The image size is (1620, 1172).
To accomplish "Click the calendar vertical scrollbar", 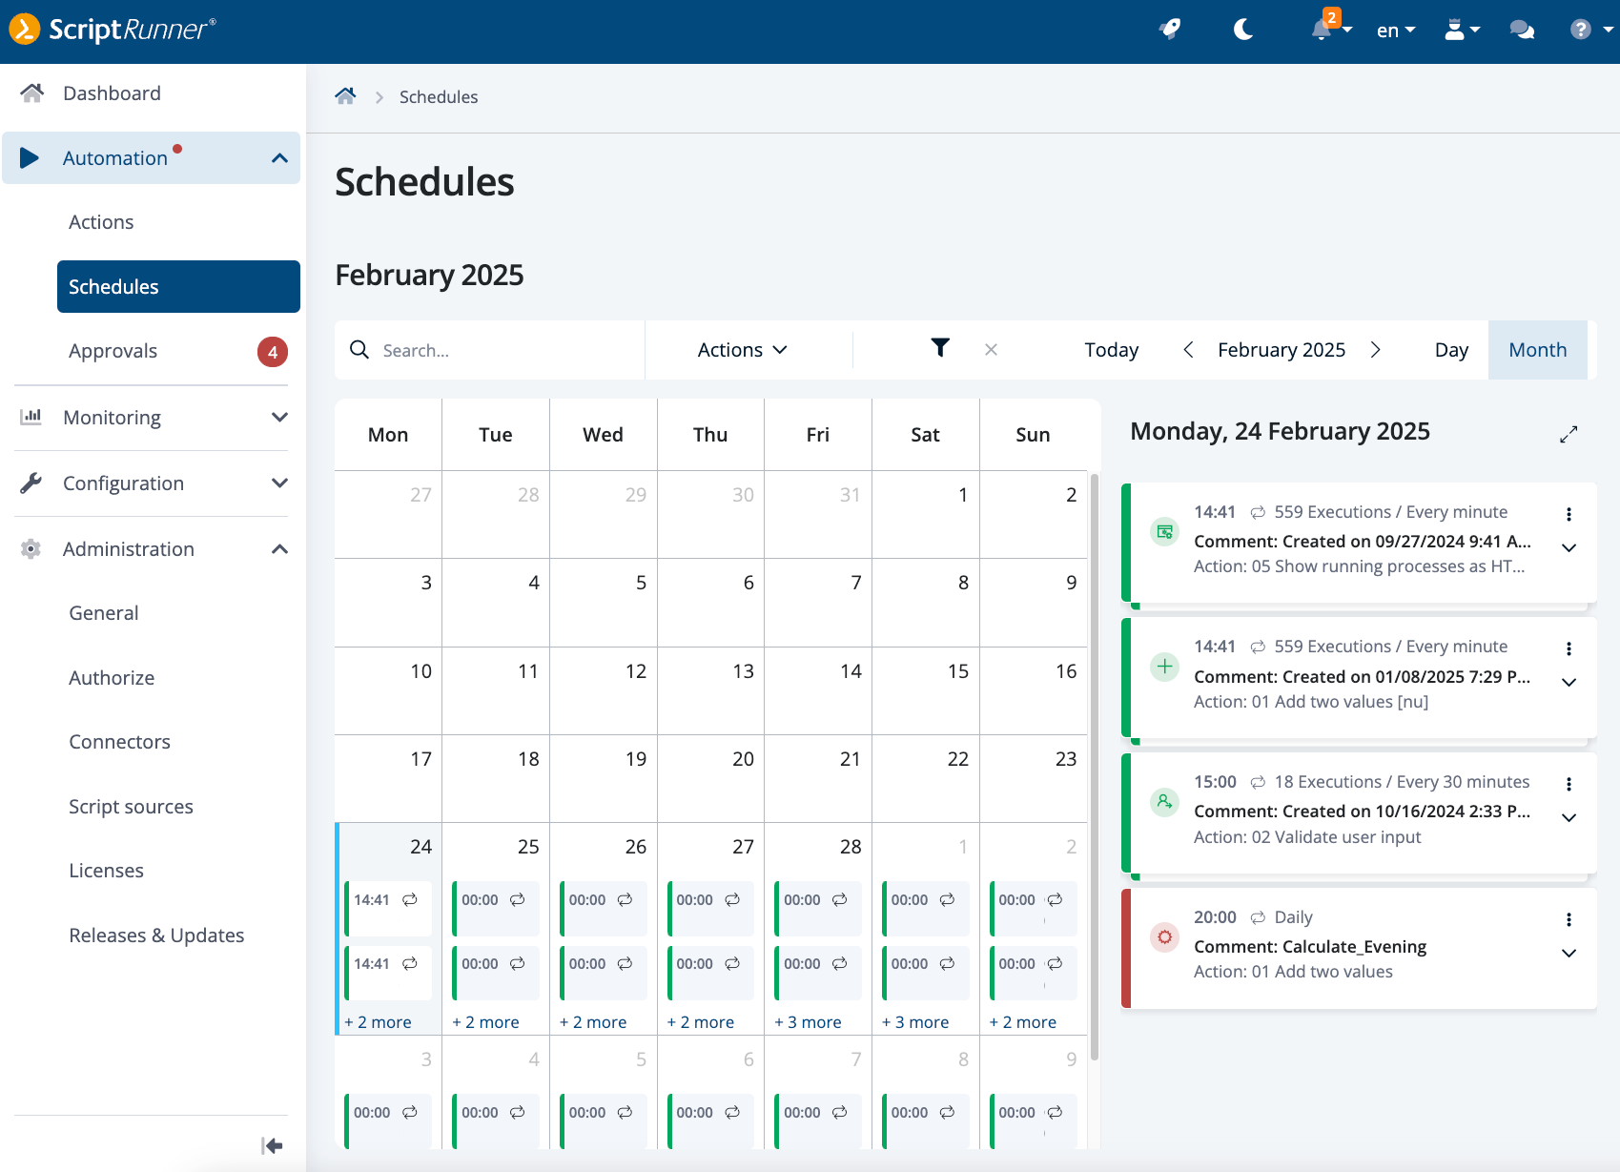I will pyautogui.click(x=1095, y=768).
